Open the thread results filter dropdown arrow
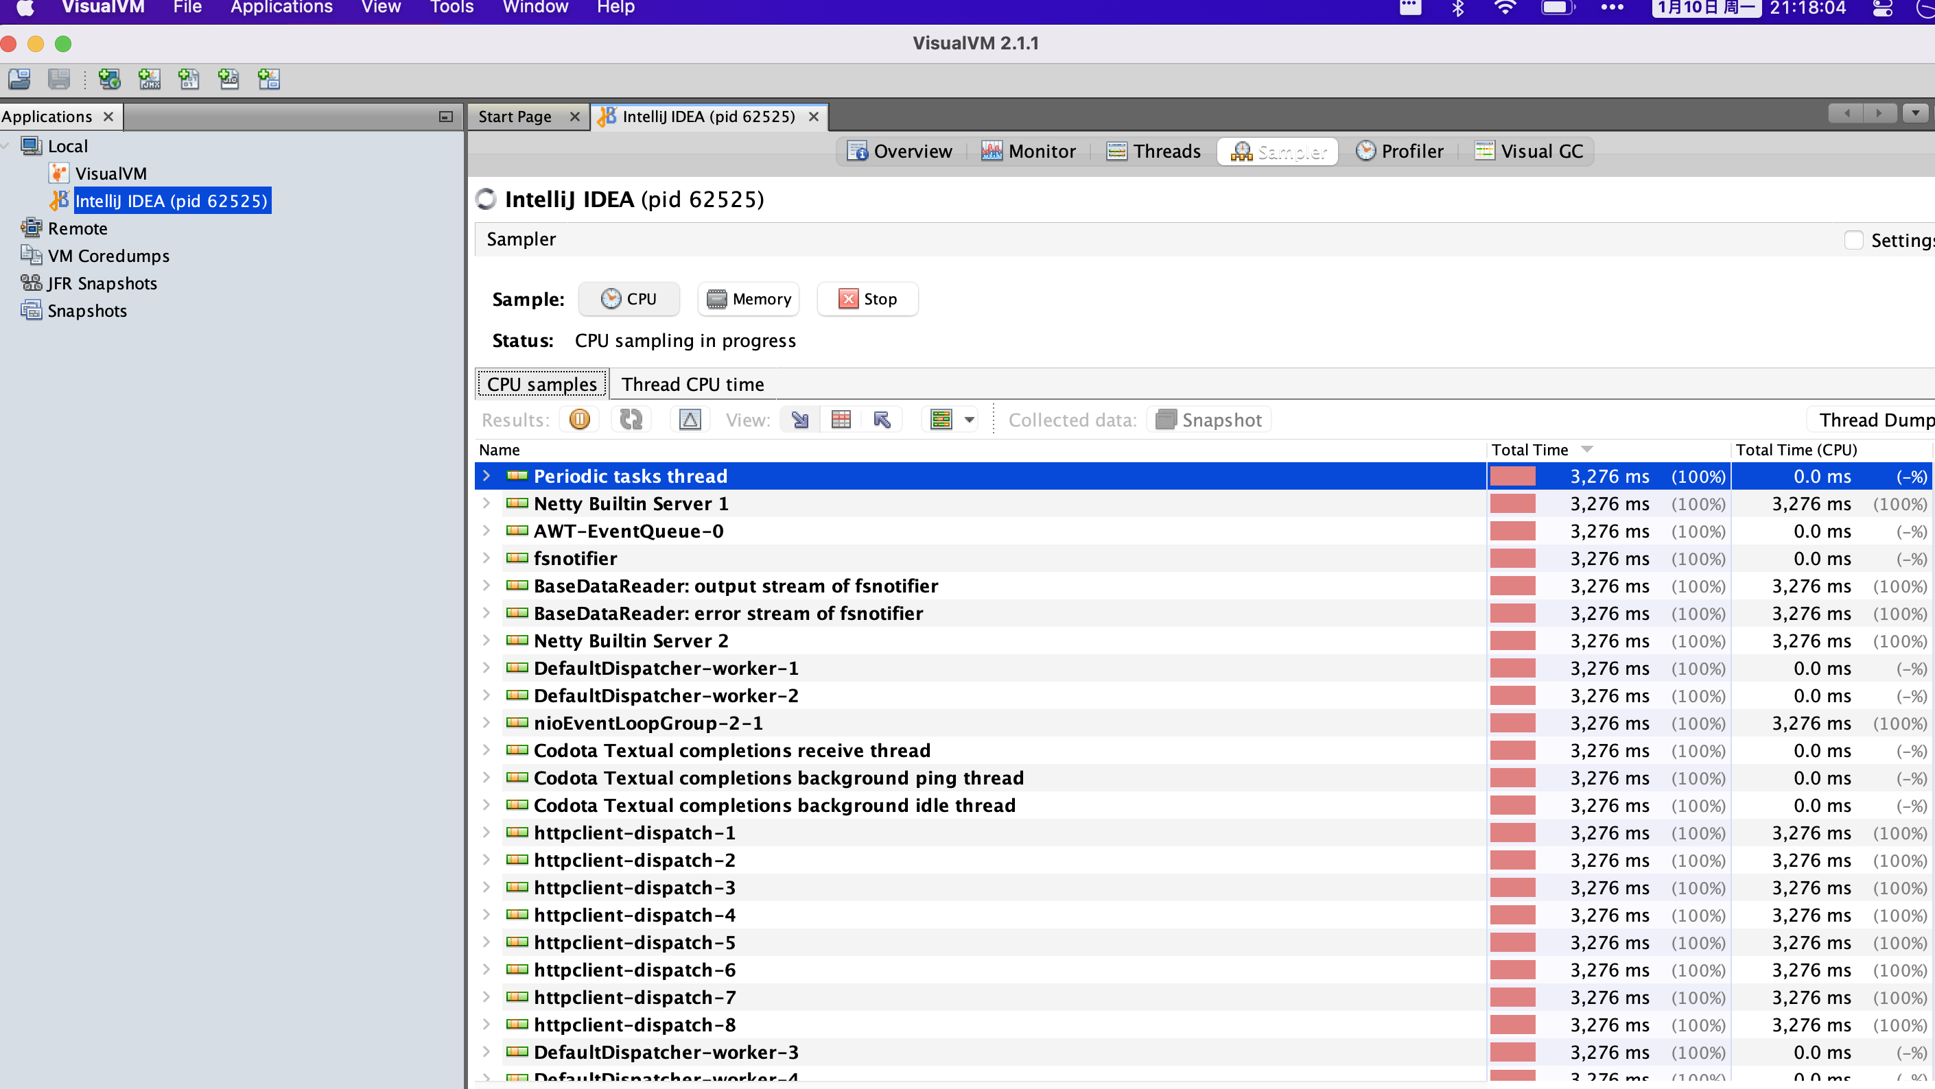Image resolution: width=1935 pixels, height=1089 pixels. 969,420
